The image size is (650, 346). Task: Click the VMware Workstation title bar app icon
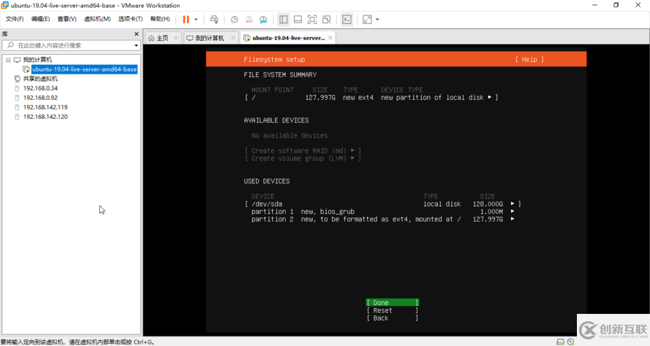4,5
